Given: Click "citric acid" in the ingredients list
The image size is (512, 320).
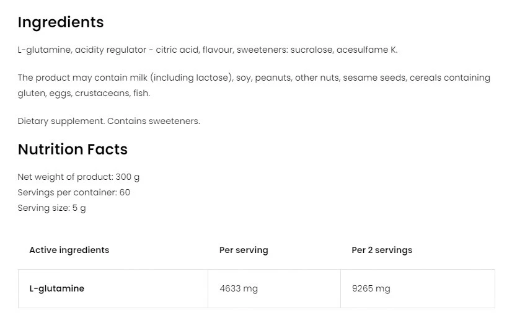Looking at the screenshot, I should tap(177, 50).
